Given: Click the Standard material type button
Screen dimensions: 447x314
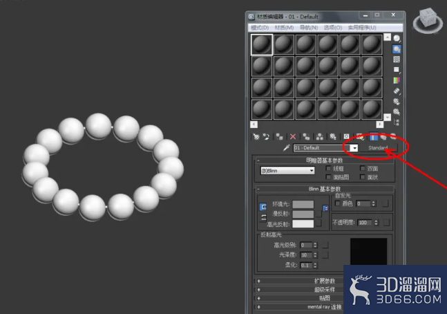Looking at the screenshot, I should coord(378,147).
